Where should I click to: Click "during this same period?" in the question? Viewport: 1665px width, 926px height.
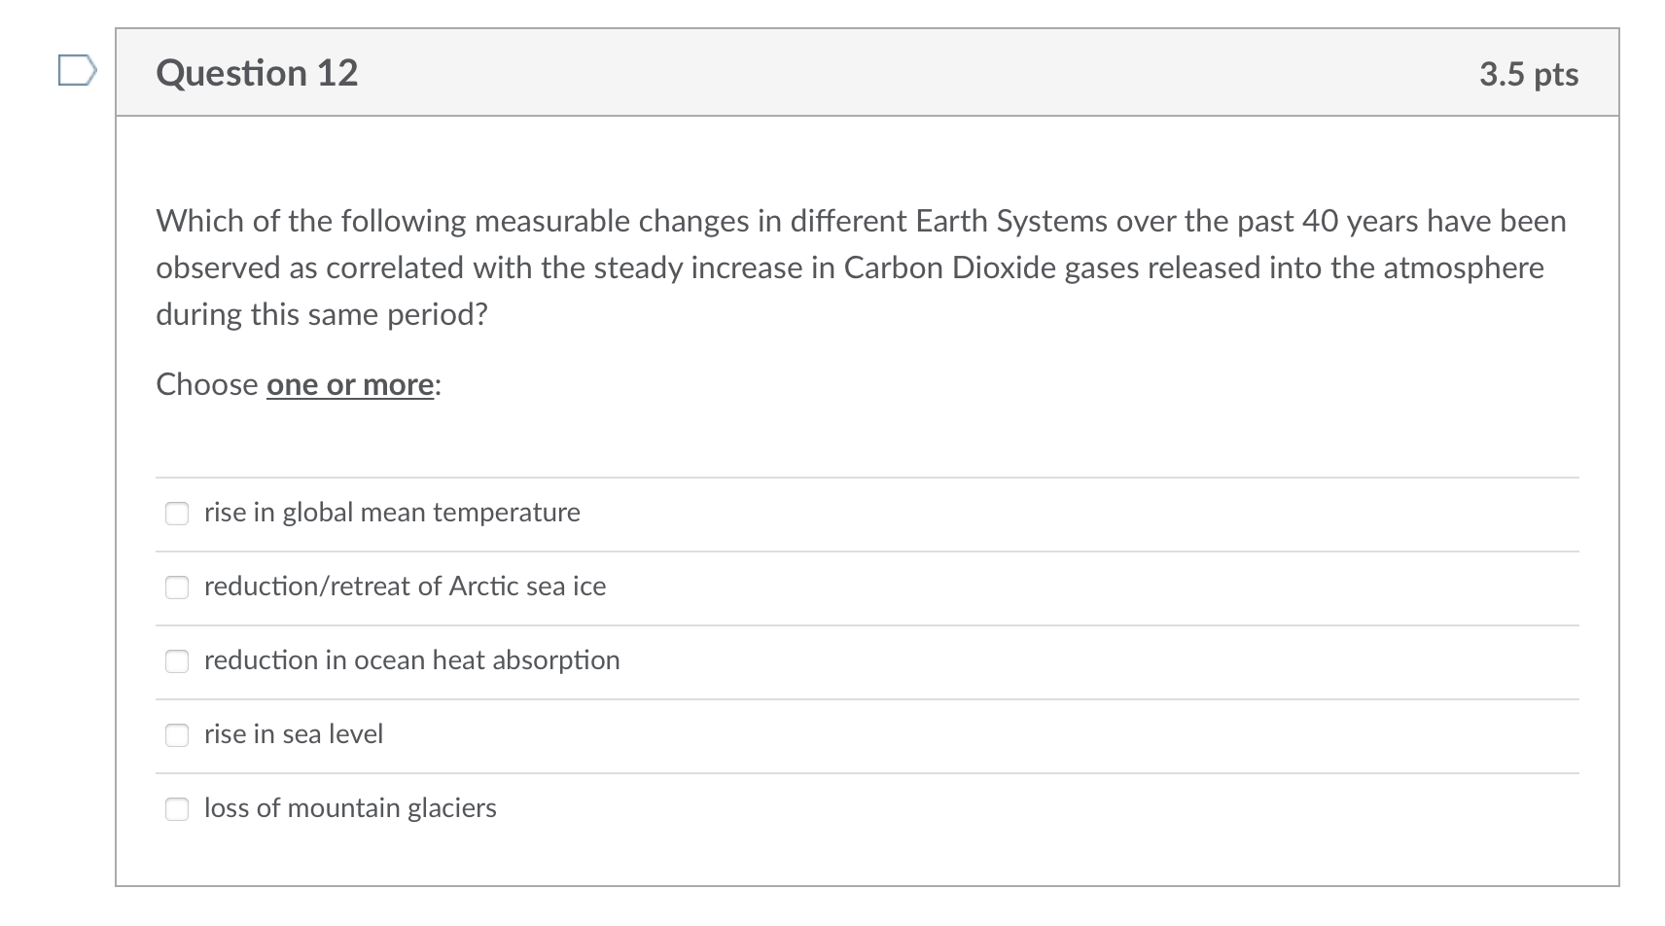pyautogui.click(x=322, y=315)
